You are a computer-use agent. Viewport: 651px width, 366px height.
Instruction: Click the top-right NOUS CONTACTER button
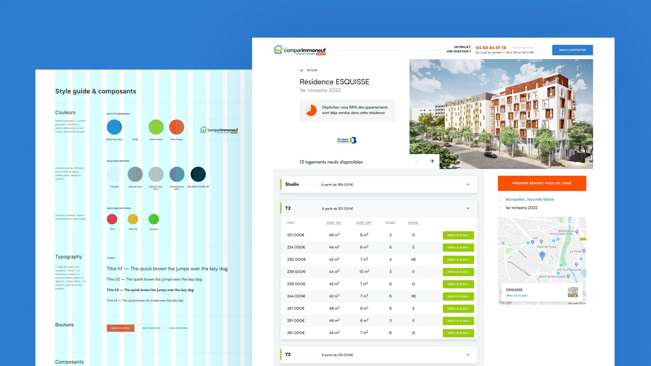click(572, 50)
